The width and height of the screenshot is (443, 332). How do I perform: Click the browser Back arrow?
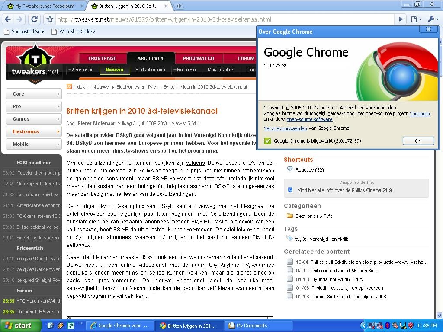pyautogui.click(x=8, y=19)
